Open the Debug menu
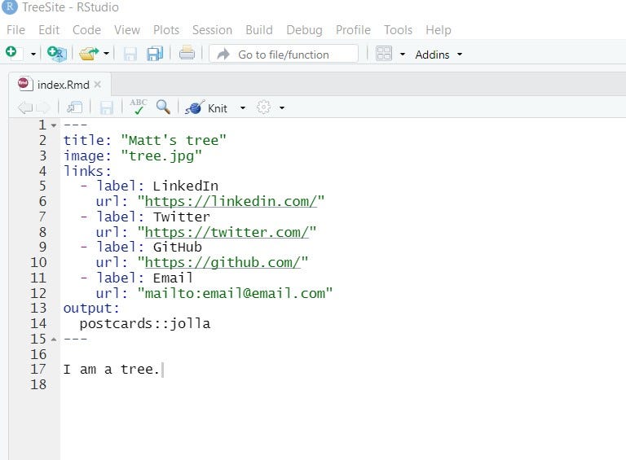 pos(304,30)
